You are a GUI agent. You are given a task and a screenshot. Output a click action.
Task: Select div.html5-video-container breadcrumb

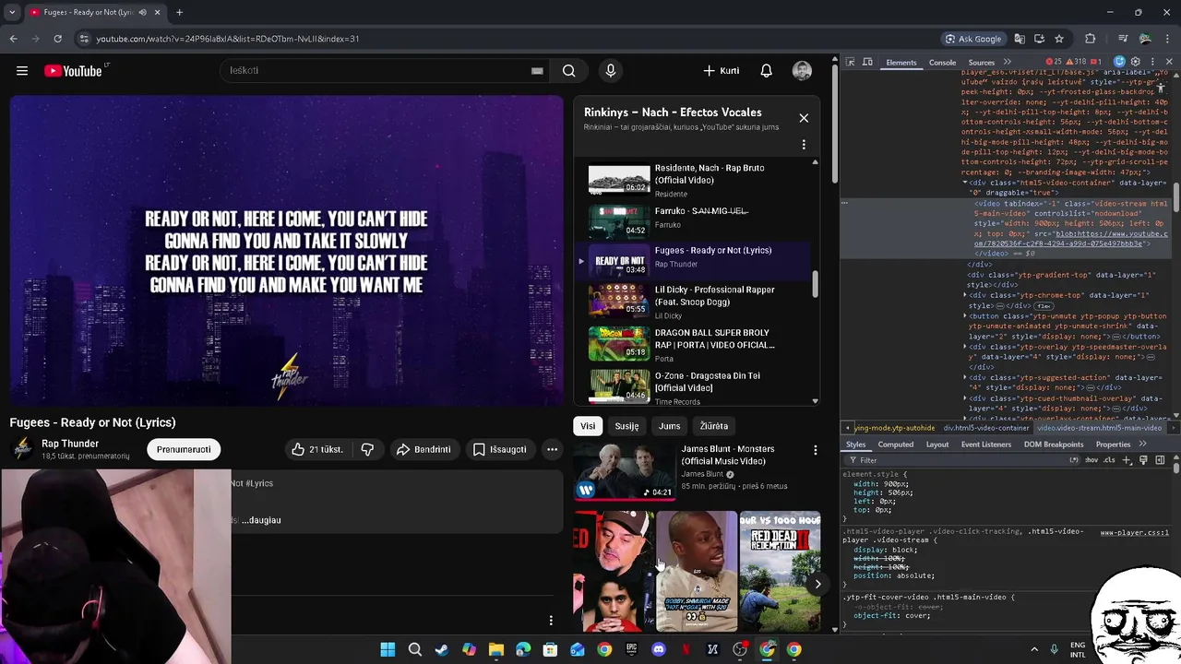point(986,428)
